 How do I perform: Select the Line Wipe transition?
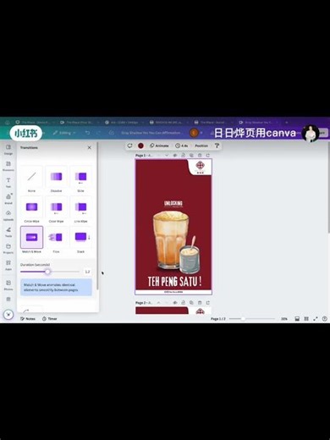point(80,210)
